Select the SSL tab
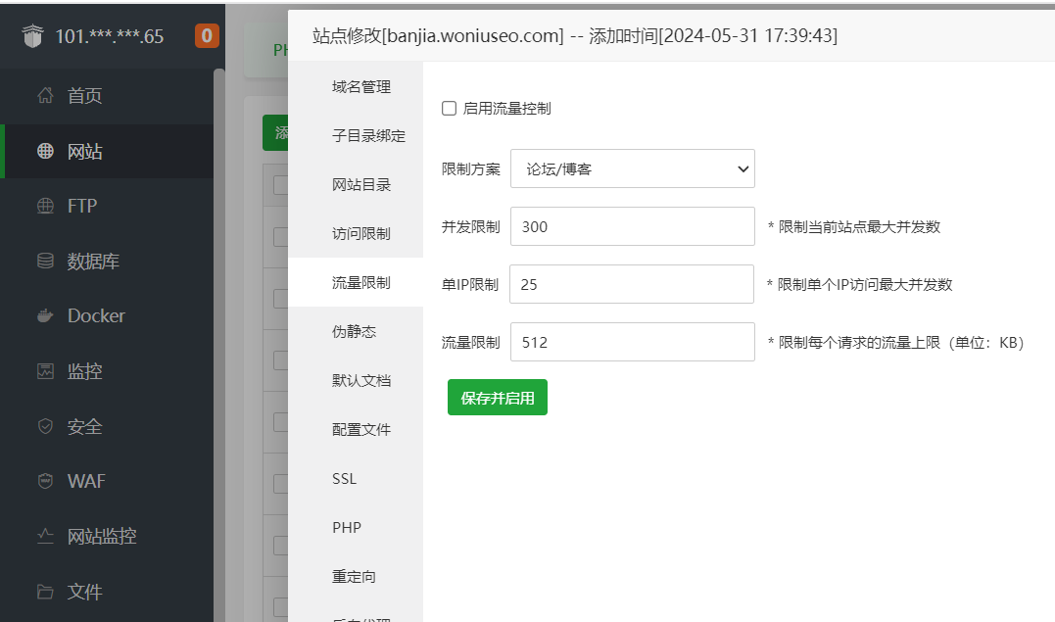 [345, 479]
